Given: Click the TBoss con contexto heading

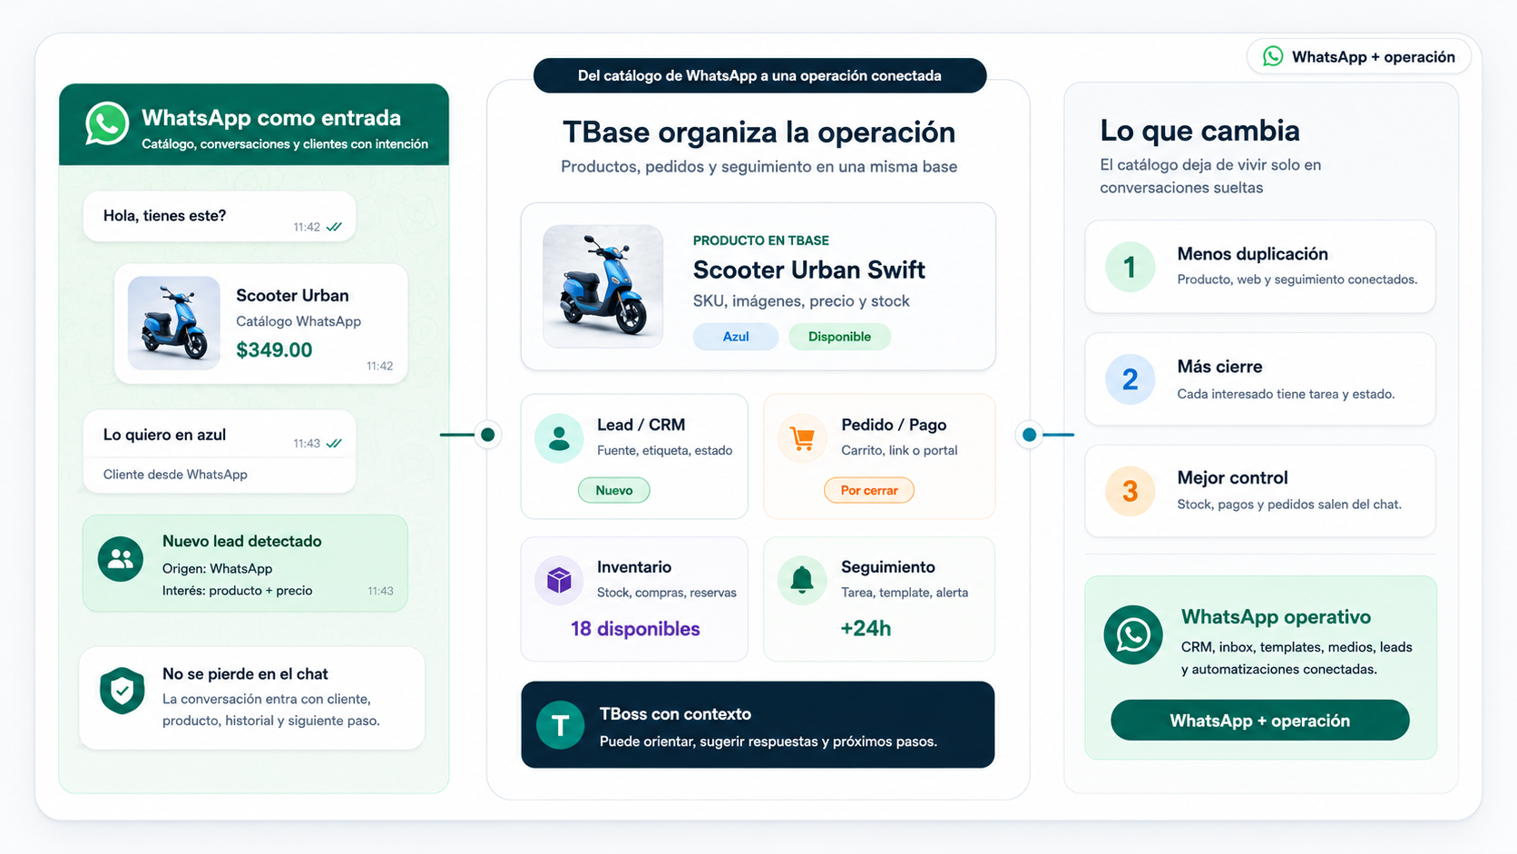Looking at the screenshot, I should point(676,714).
